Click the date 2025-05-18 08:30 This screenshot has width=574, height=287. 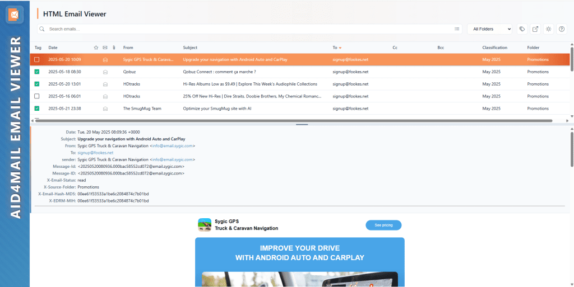64,72
